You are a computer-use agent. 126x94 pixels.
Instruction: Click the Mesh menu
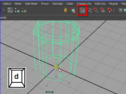[18, 4]
